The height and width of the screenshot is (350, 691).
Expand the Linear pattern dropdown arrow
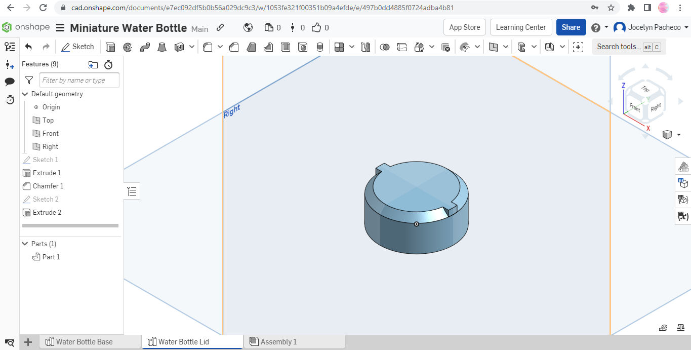352,47
